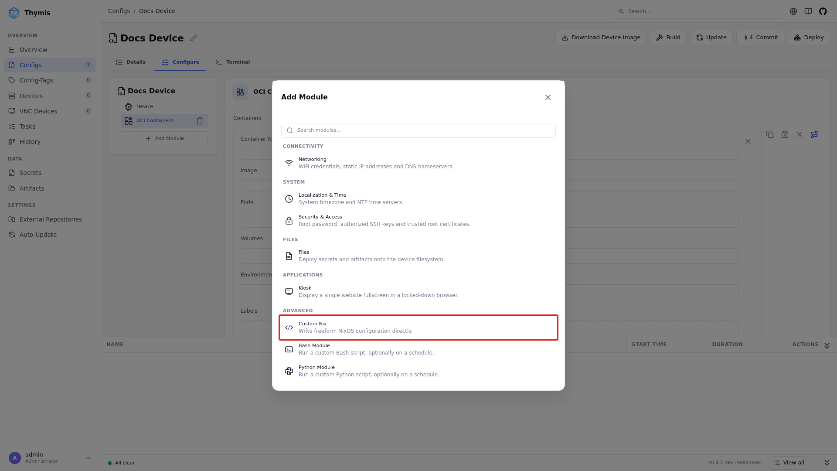
Task: Click the Update button
Action: click(x=711, y=38)
